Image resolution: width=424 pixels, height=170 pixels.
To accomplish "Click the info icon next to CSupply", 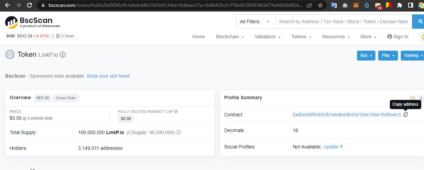I will click(178, 132).
